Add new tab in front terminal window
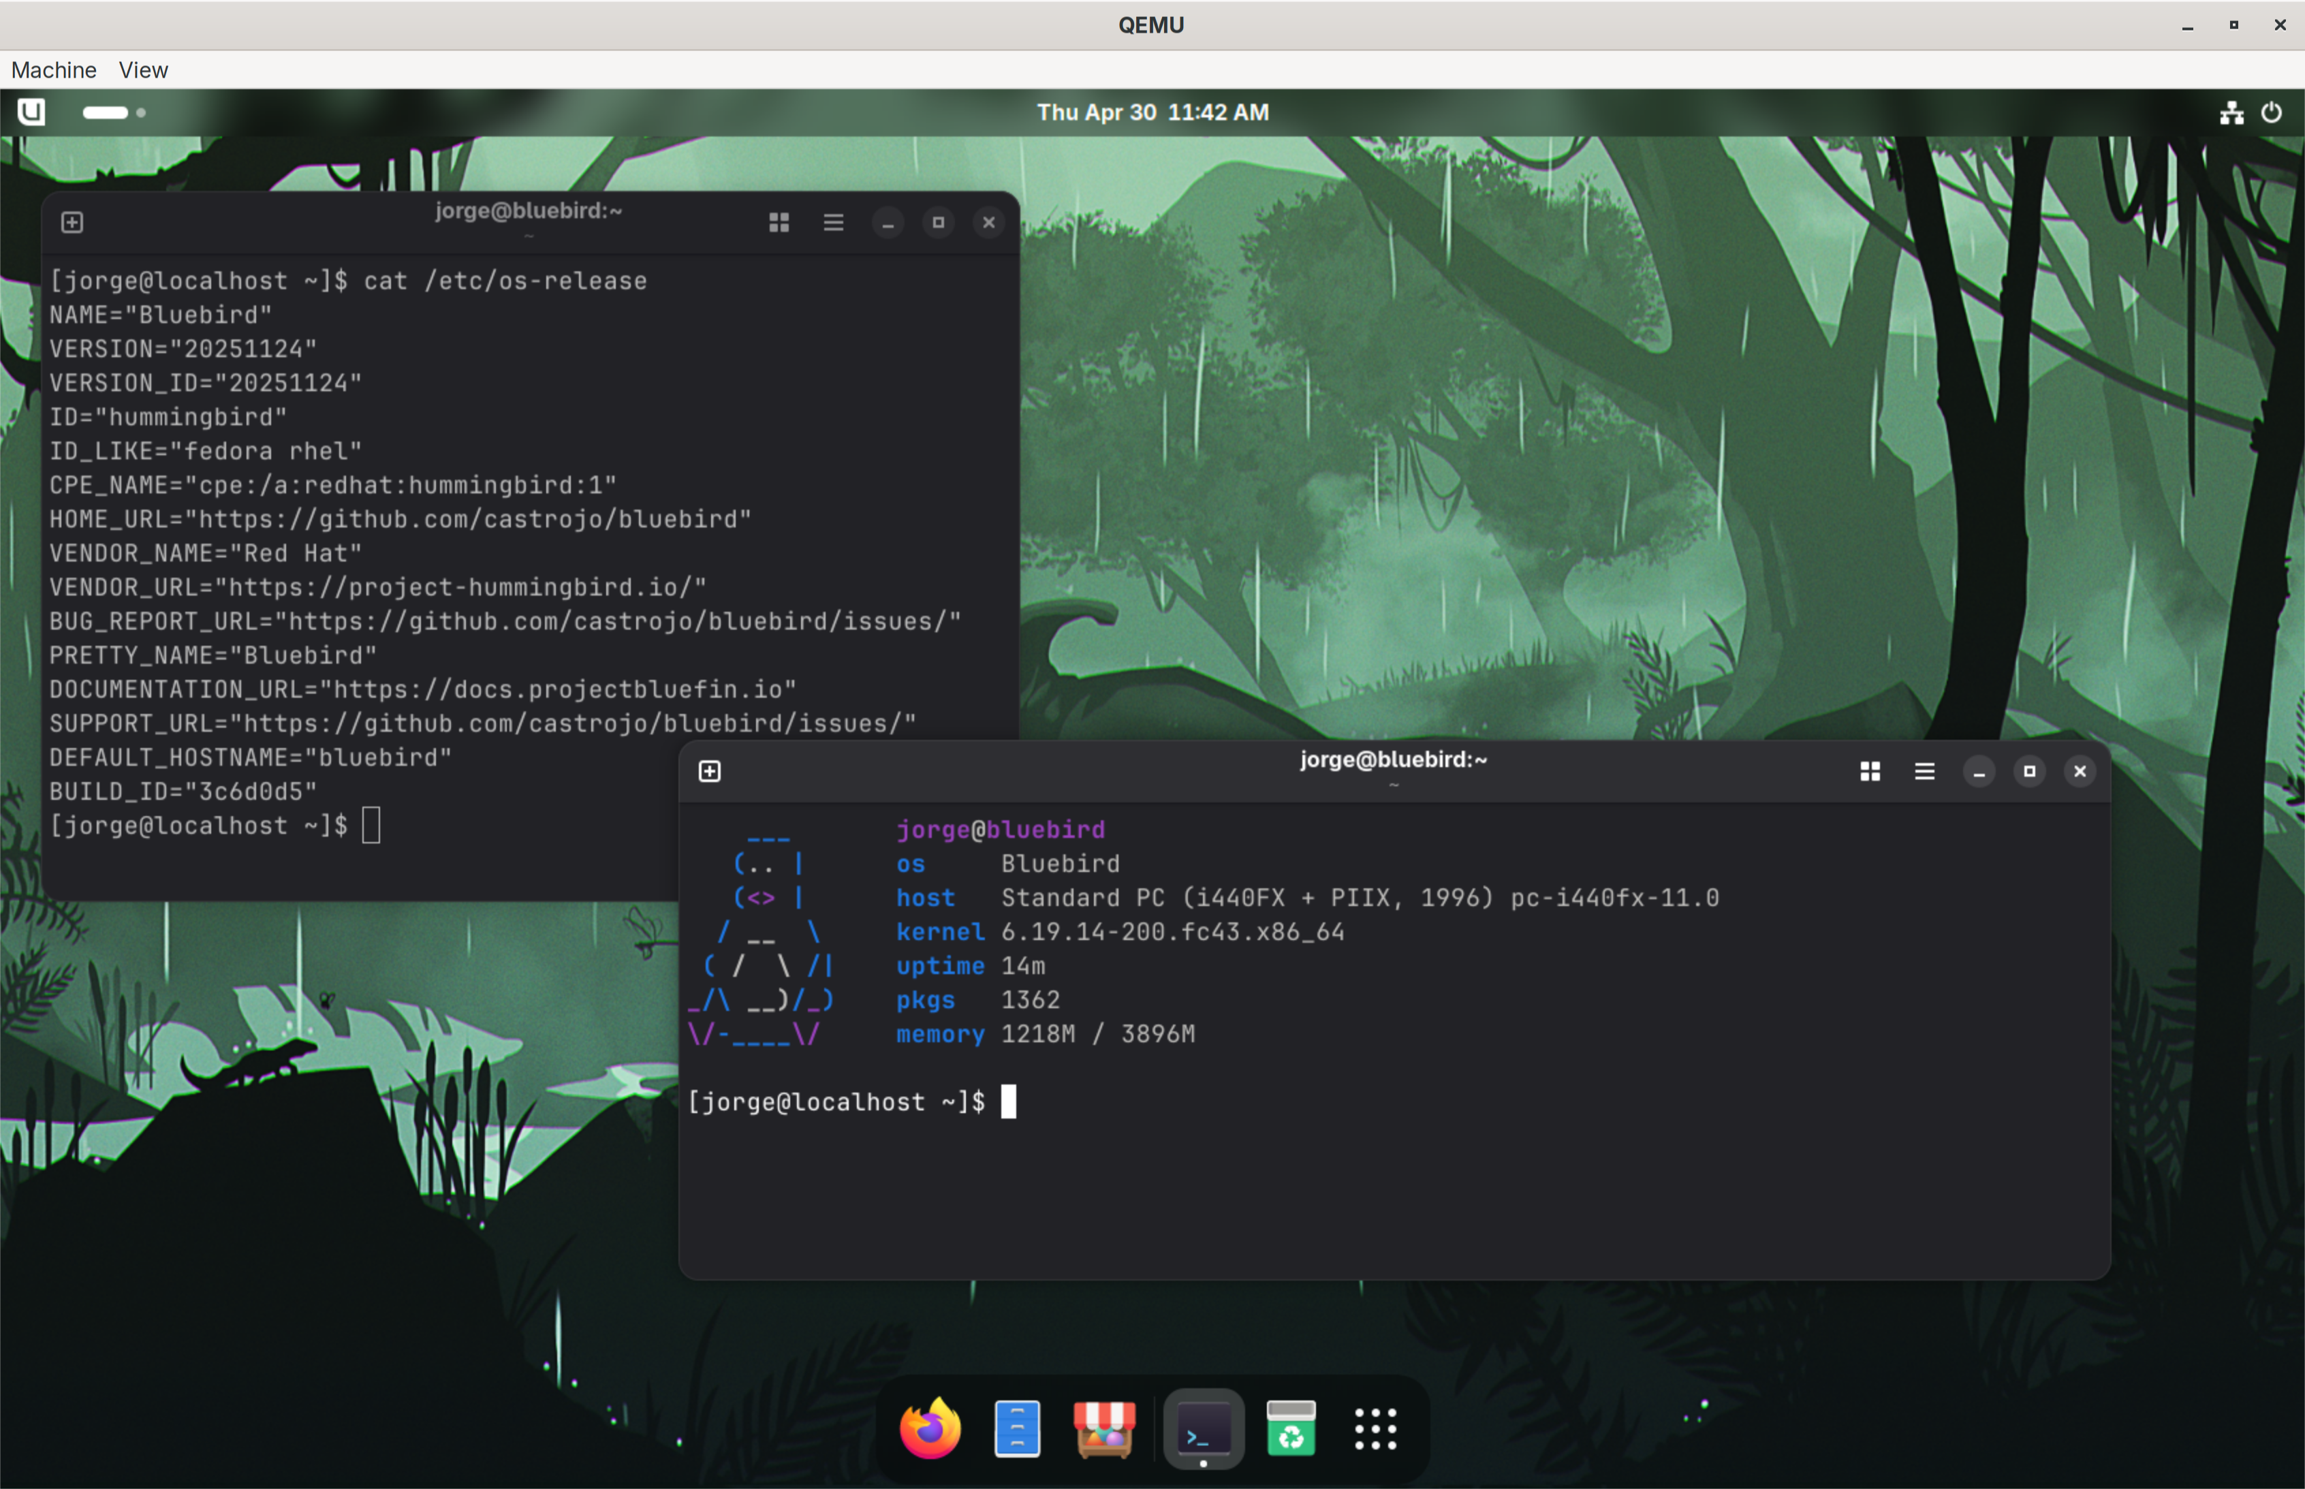2305x1489 pixels. (x=710, y=772)
